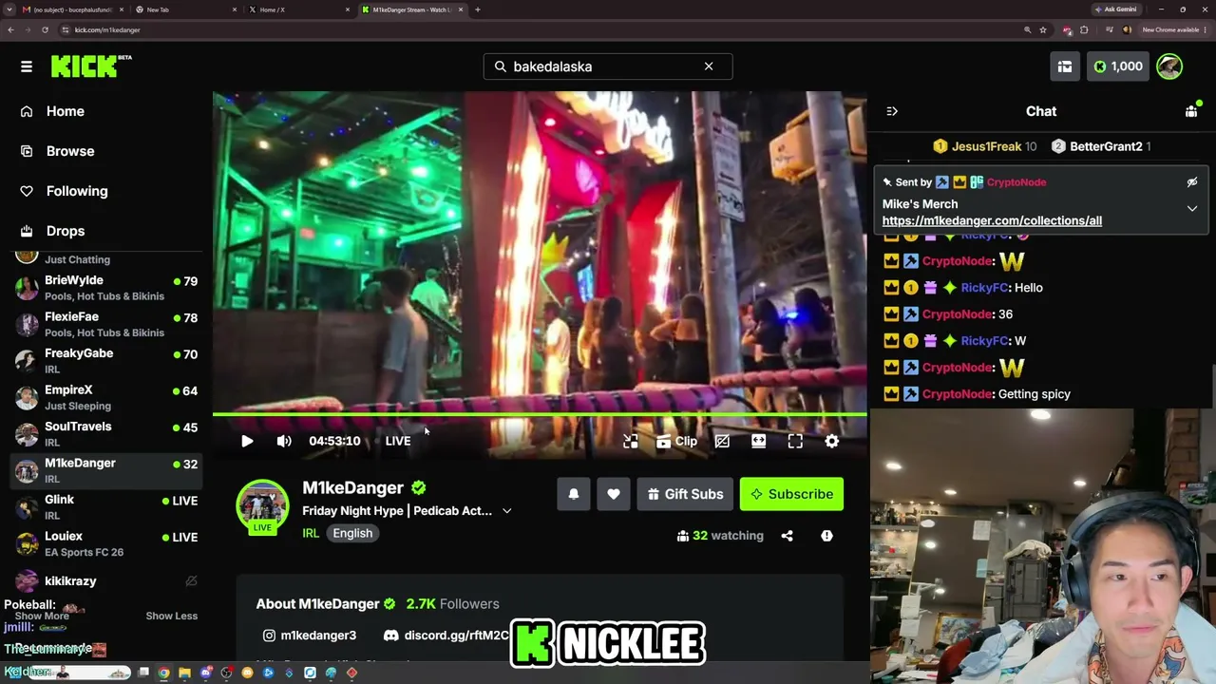Click the Kick logo
Viewport: 1216px width, 684px height.
[x=91, y=66]
